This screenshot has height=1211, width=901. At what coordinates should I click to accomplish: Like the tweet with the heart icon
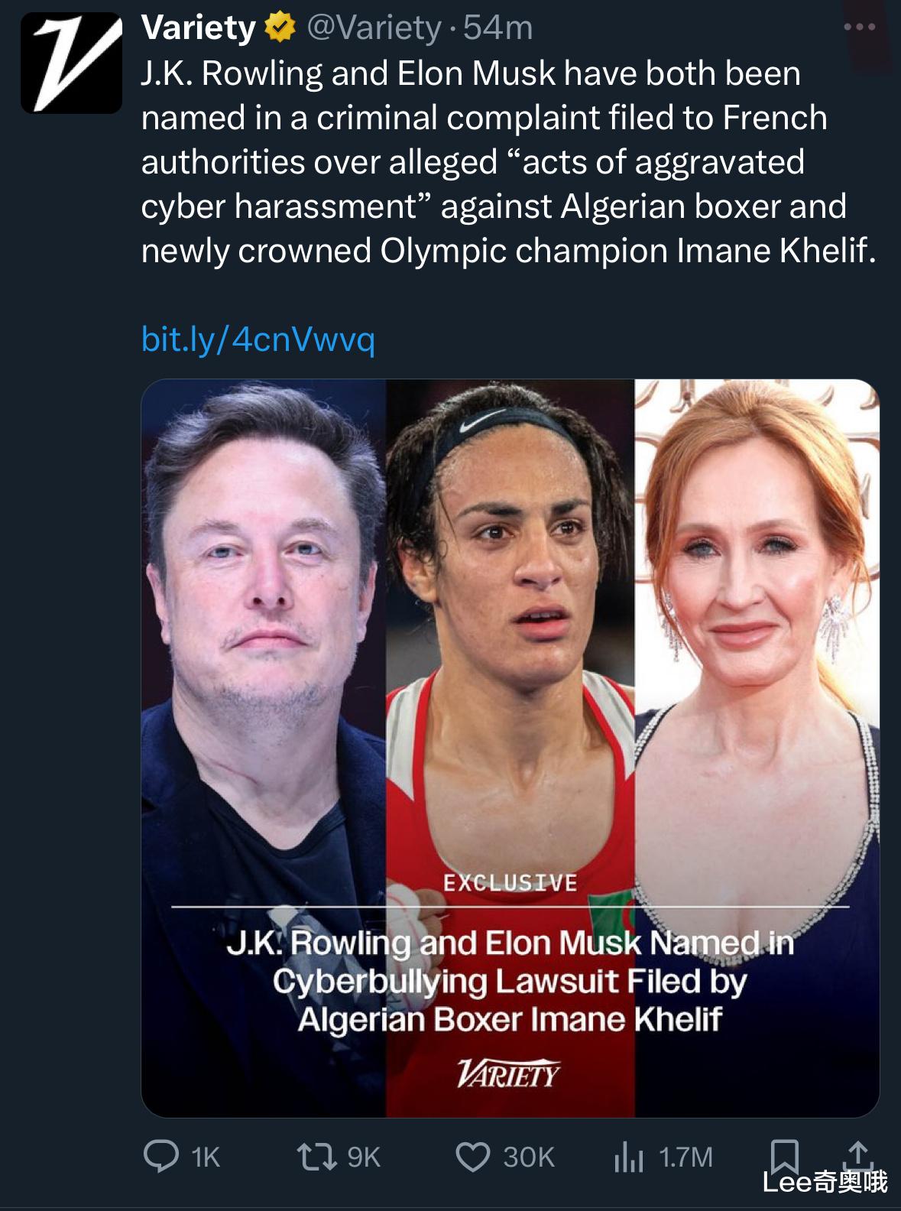pos(472,1157)
